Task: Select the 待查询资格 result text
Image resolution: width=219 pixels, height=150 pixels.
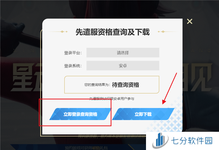Action: 126,85
